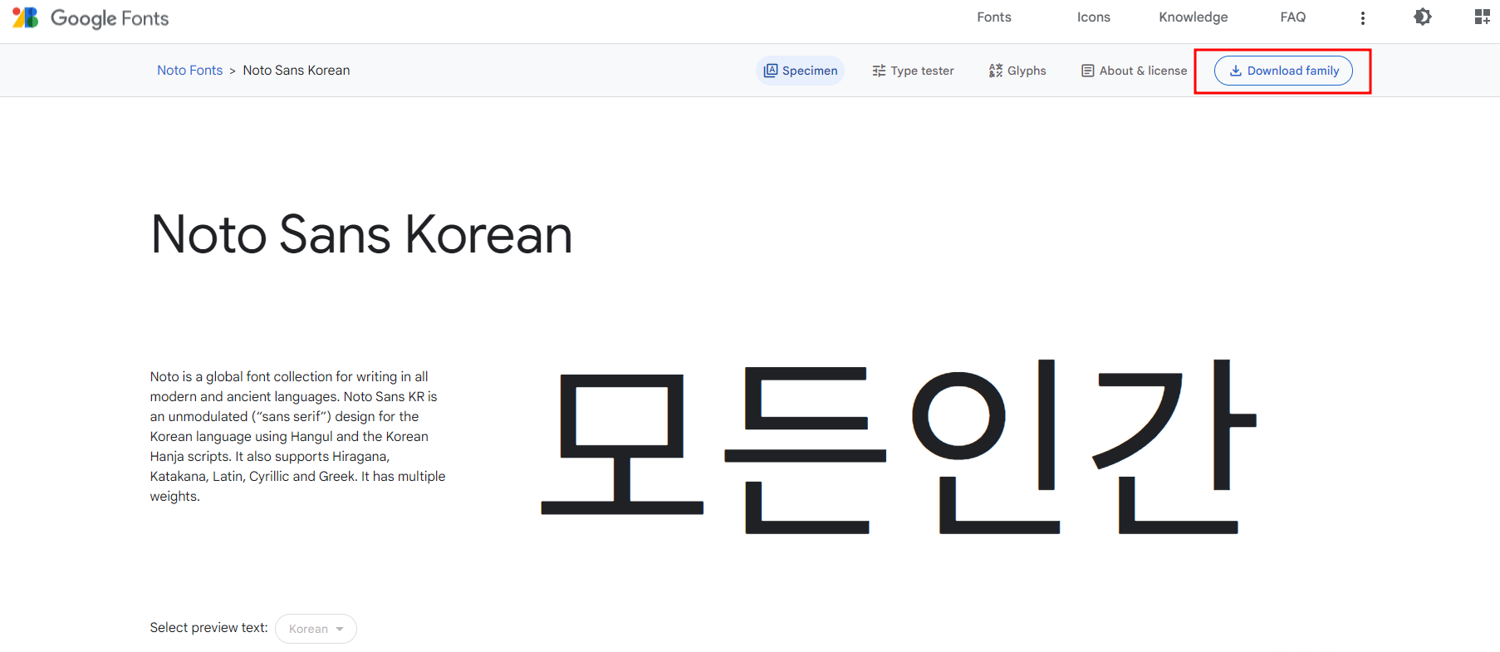Toggle the dark theme brightness icon
Viewport: 1500px width, 652px height.
click(1423, 17)
